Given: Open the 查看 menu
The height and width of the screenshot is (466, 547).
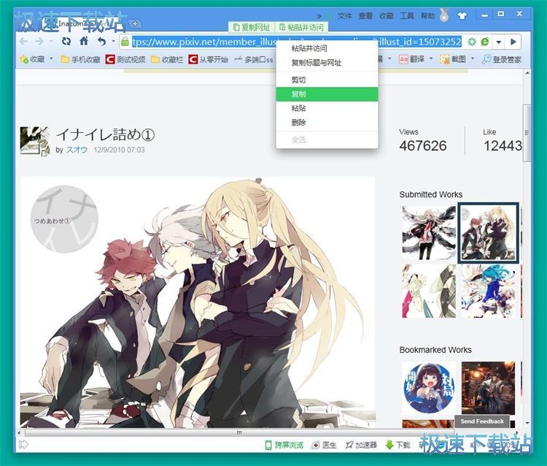Looking at the screenshot, I should (365, 16).
